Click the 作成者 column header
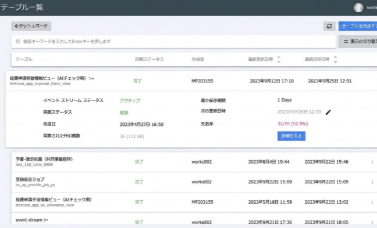This screenshot has height=228, width=377. tap(198, 59)
